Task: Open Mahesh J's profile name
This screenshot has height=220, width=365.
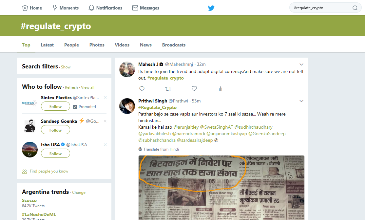Action: (x=148, y=64)
